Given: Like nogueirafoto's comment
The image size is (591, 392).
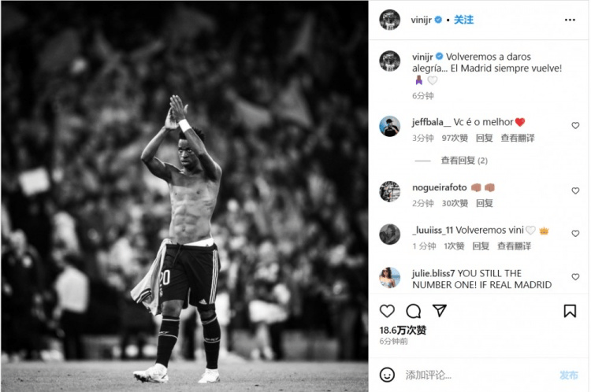Looking at the screenshot, I should click(575, 191).
